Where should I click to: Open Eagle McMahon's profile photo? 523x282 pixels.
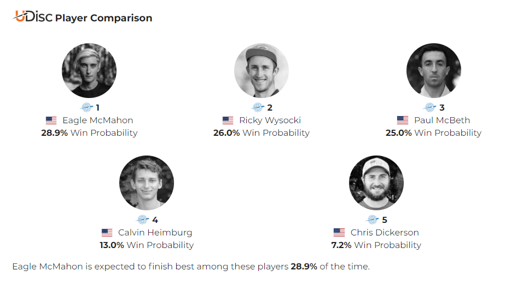(x=89, y=71)
